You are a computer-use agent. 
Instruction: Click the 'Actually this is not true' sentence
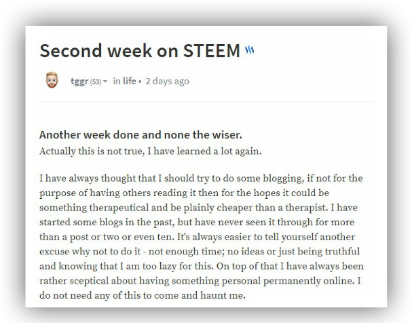point(151,151)
